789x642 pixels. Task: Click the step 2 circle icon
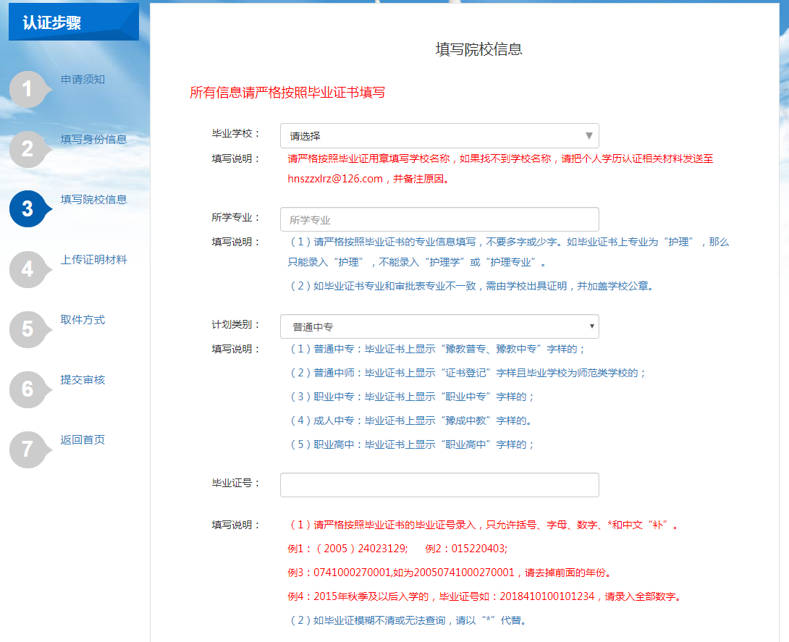28,150
